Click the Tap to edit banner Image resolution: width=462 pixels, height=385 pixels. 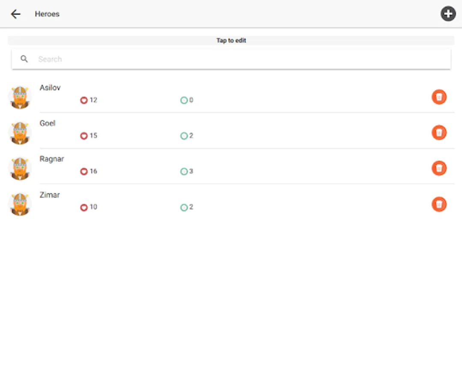click(x=231, y=40)
